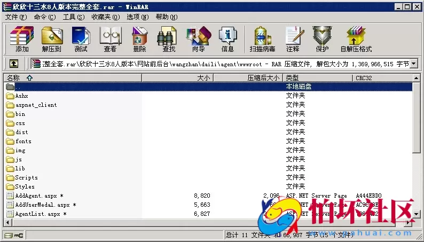Select the AddUserMedal.aspx file name
The width and height of the screenshot is (424, 242).
point(46,205)
